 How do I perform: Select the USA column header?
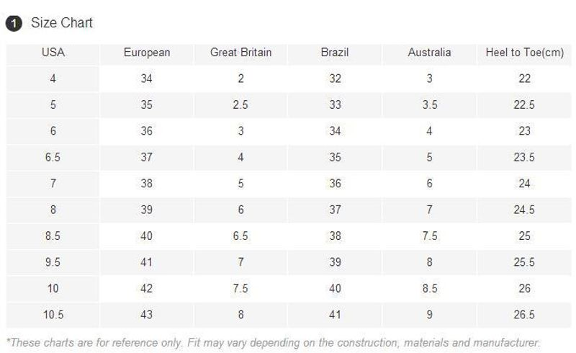(53, 53)
